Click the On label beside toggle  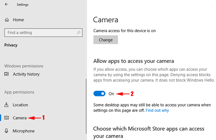pos(111,94)
